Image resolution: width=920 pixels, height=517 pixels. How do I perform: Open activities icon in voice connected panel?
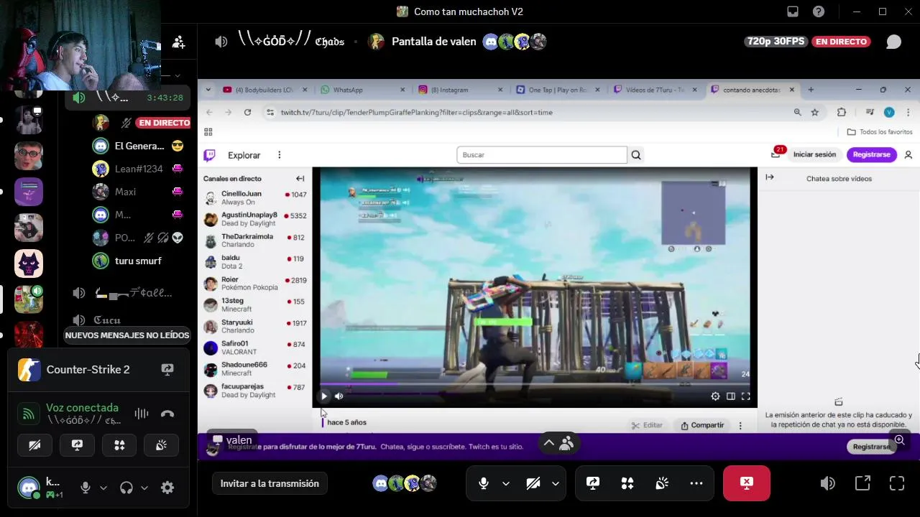point(119,445)
